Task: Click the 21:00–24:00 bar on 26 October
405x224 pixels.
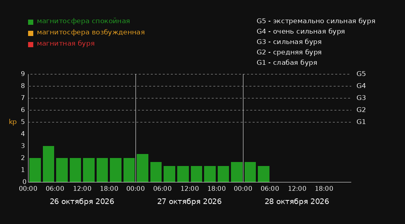Action: (129, 170)
